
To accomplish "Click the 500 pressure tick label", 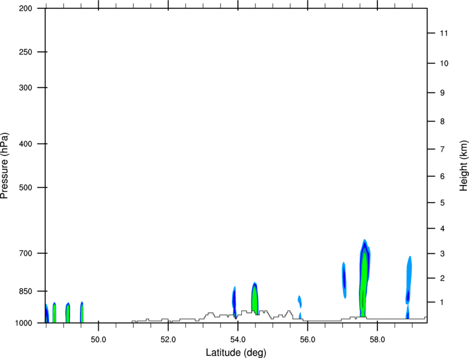I will point(26,187).
